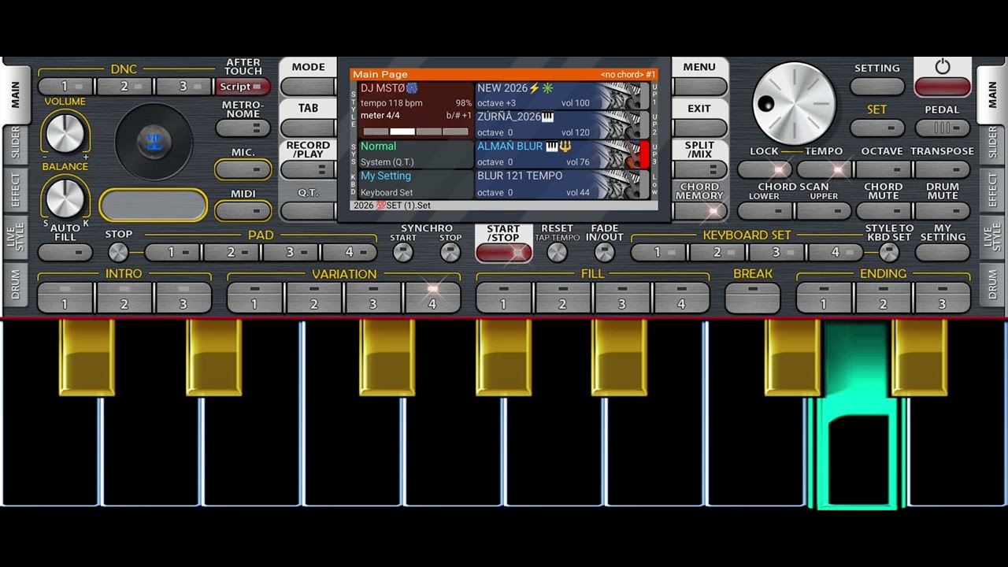Viewport: 1008px width, 567px height.
Task: Select Keyboard Set 2
Action: pos(718,252)
